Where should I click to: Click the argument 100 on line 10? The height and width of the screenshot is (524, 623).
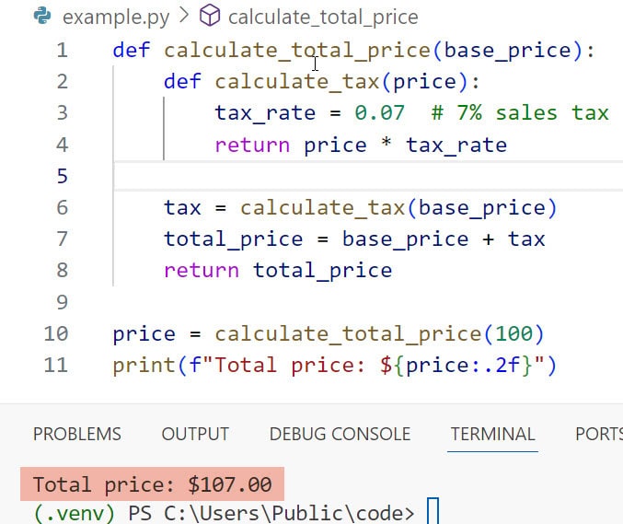tap(513, 333)
